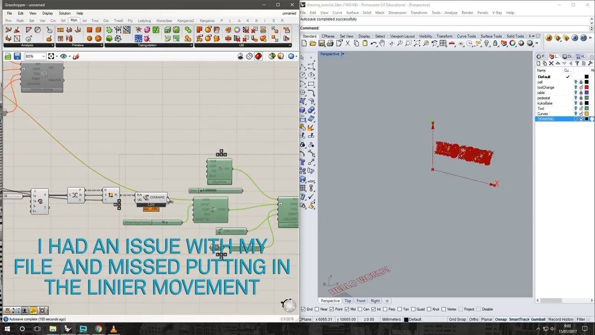Switch to the Top viewport tab
The height and width of the screenshot is (335, 595).
348,301
